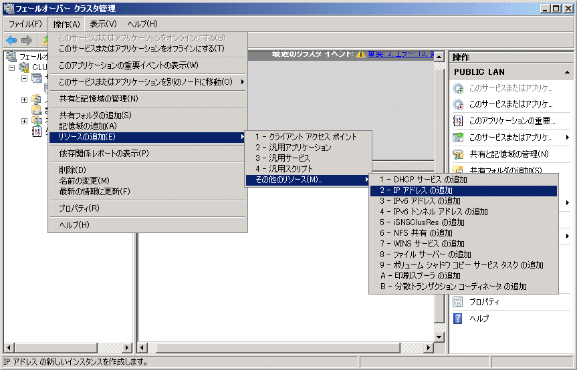Select 2 - IP アドレス の追加
Screen dimensions: 577x370
(x=463, y=190)
